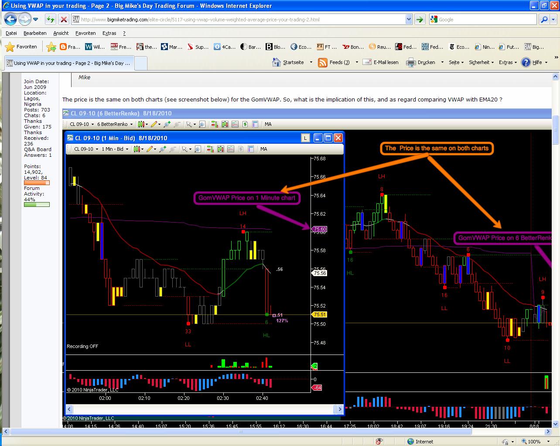Expand the Sicherheit dropdown menu
The height and width of the screenshot is (446, 560).
point(481,62)
